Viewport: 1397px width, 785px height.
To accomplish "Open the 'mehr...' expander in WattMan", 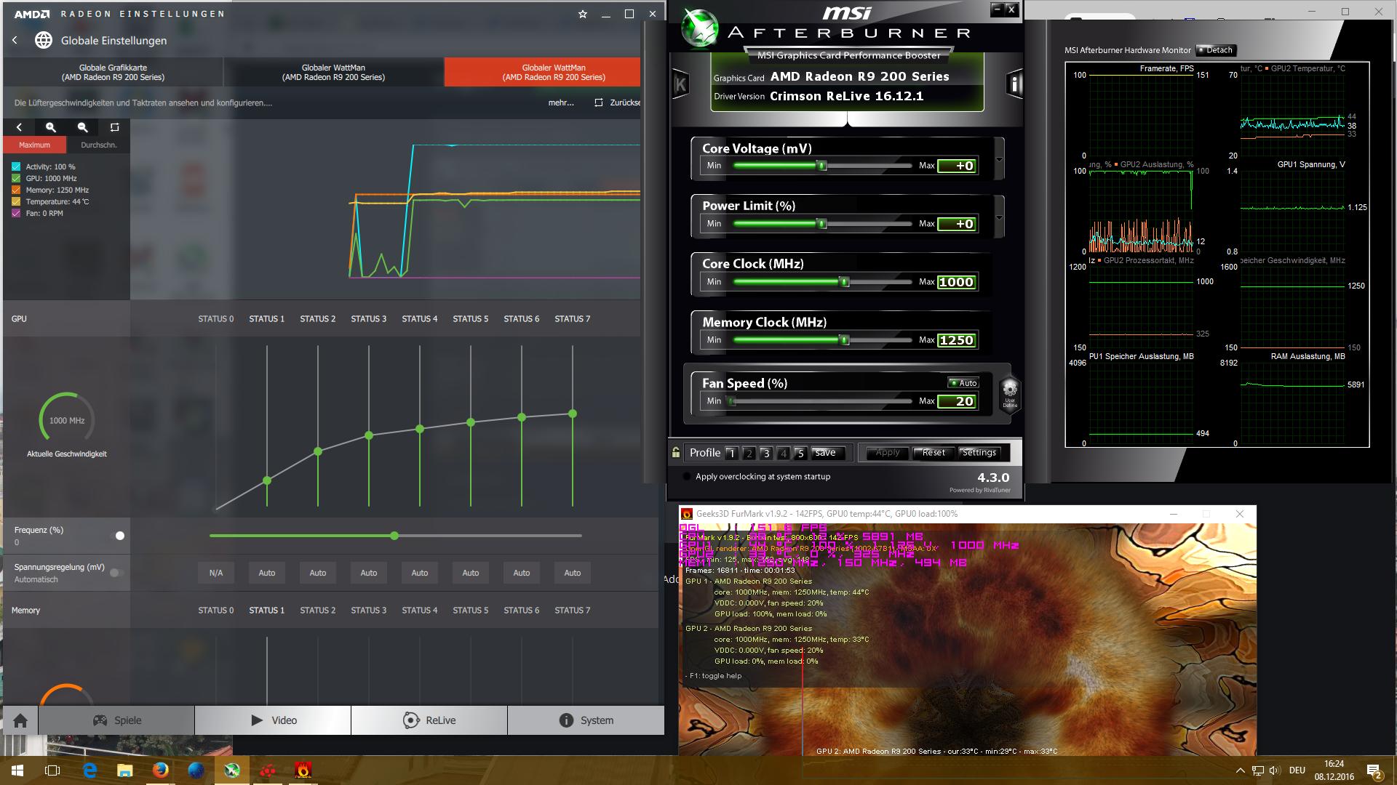I will tap(560, 102).
